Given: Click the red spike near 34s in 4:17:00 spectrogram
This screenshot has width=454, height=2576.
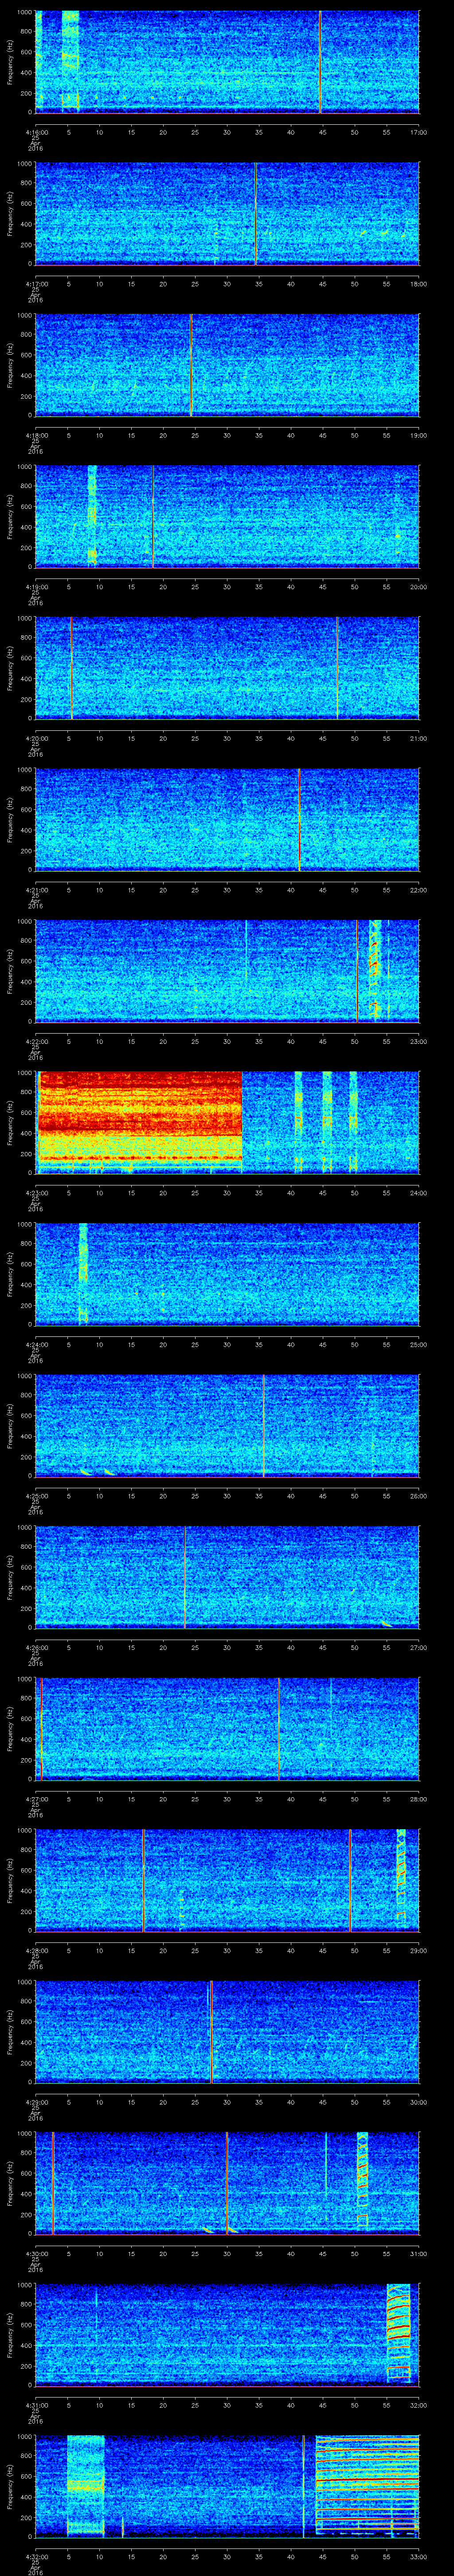Looking at the screenshot, I should (255, 213).
